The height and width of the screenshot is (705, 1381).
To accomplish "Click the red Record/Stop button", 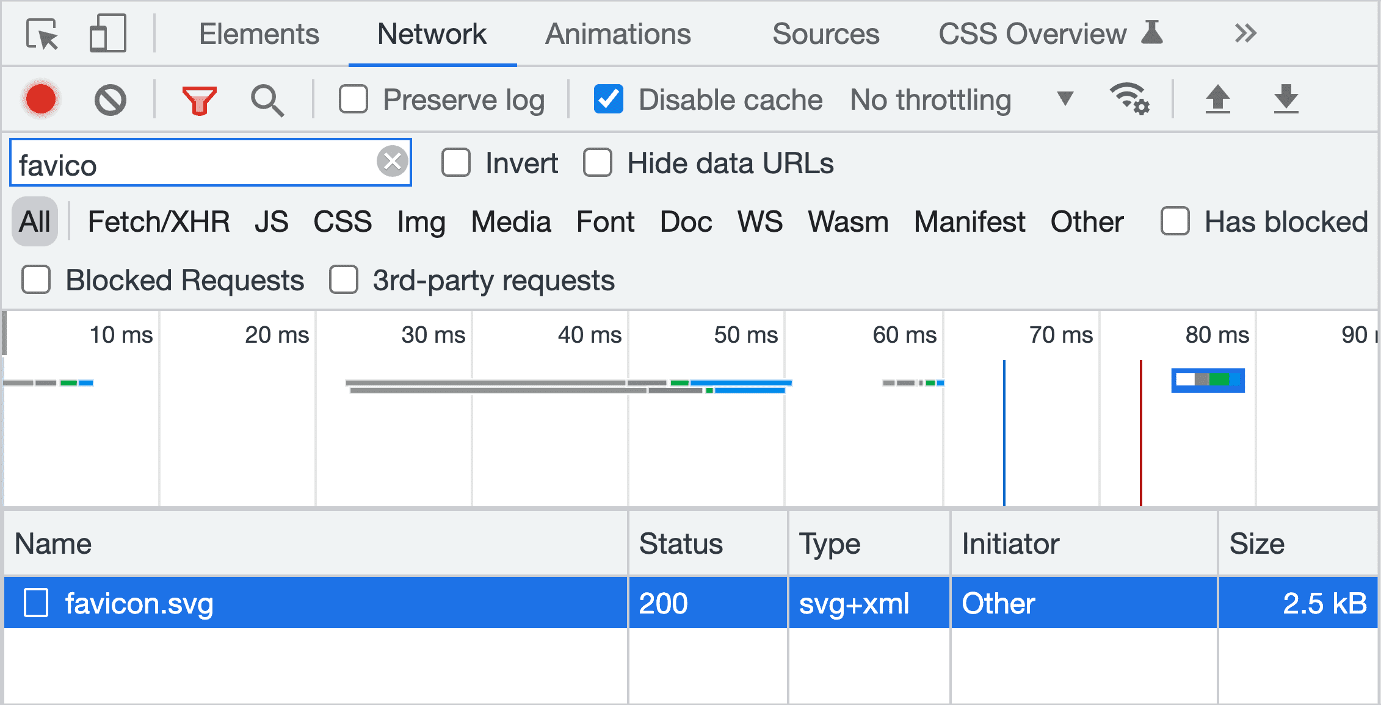I will (42, 97).
